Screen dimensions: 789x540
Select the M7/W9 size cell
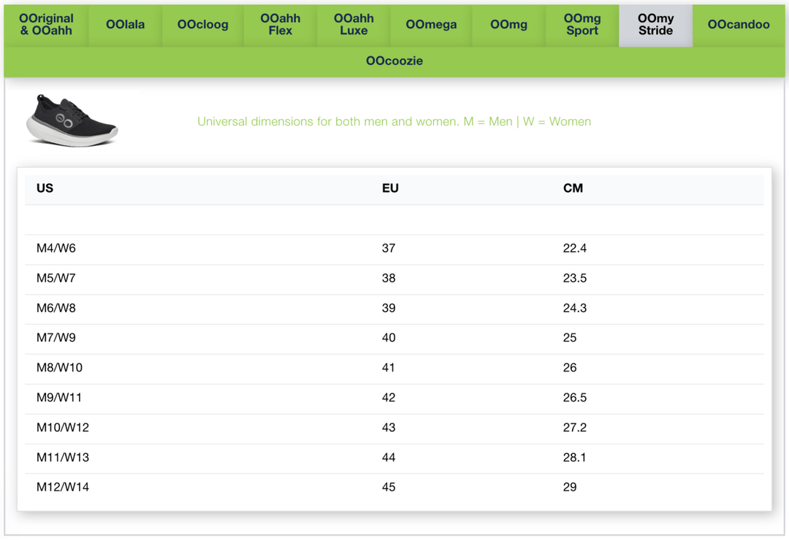coord(56,337)
